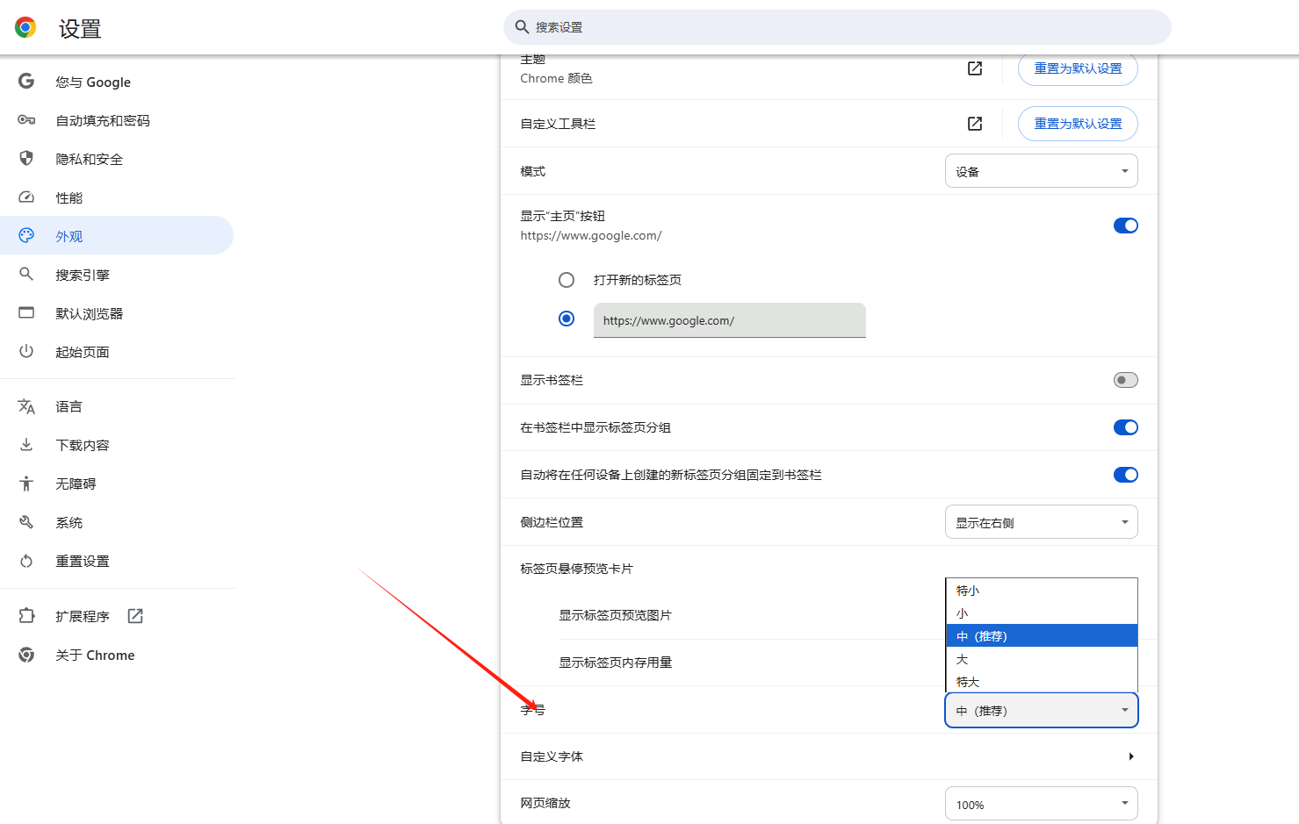This screenshot has width=1299, height=824.
Task: Click the puzzle piece extensions icon
Action: 26,616
